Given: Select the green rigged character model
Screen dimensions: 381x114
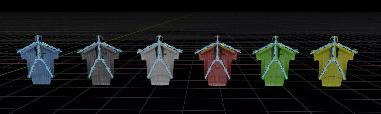Looking at the screenshot, I should (x=276, y=61).
